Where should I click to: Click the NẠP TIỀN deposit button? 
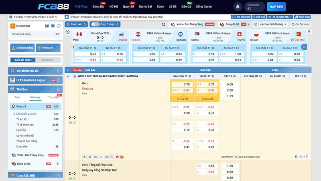(276, 7)
